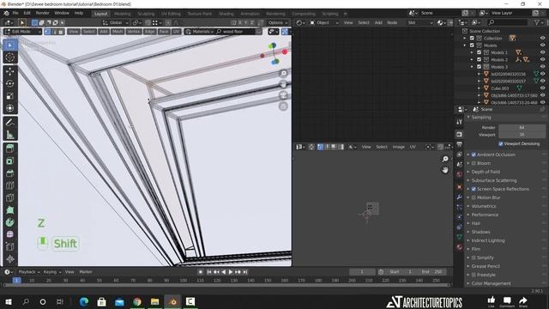
Task: Open the Output properties tab icon
Action: point(460,144)
